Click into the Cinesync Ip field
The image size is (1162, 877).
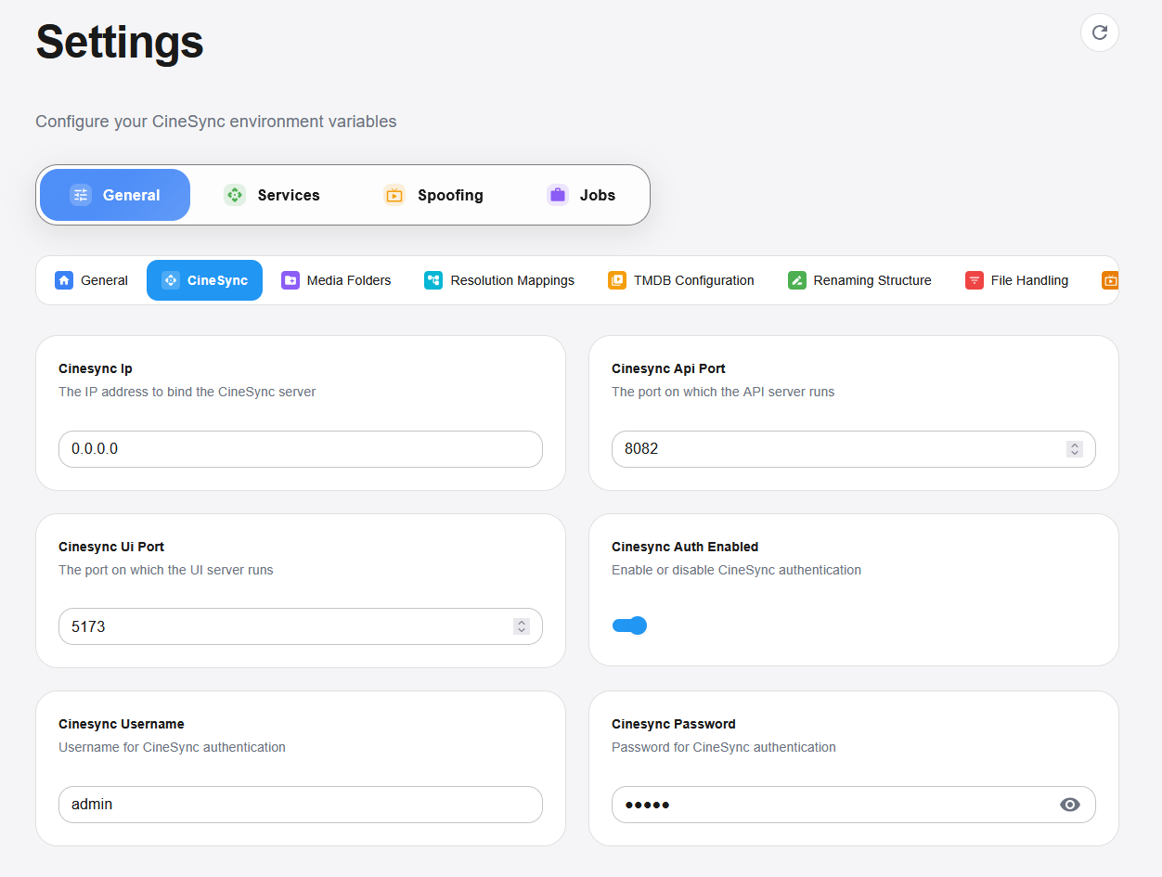pos(300,449)
